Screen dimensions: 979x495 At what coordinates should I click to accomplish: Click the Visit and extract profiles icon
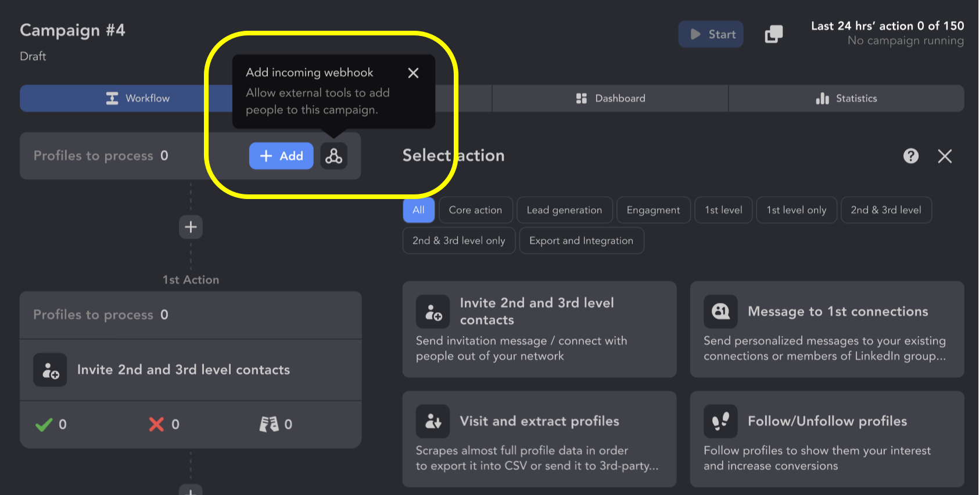click(x=433, y=421)
